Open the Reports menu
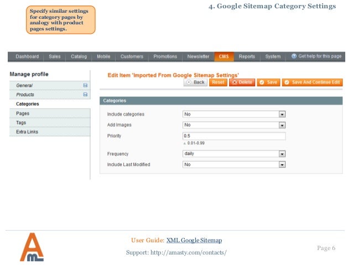Screen dimensions: 353x265 (x=247, y=56)
